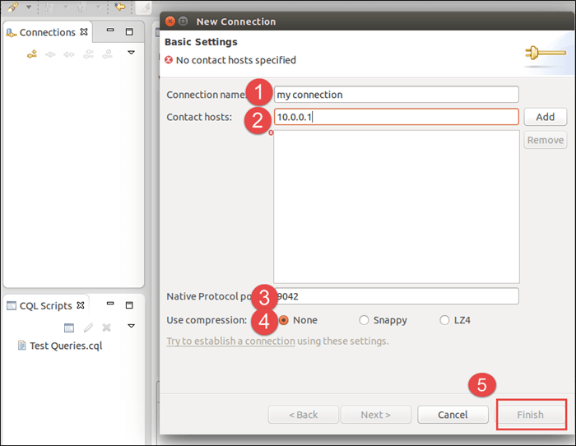Switch to the Connections tab
The width and height of the screenshot is (576, 446).
point(46,33)
